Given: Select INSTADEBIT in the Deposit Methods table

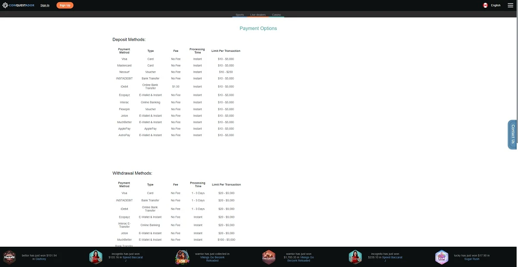Looking at the screenshot, I should [x=124, y=78].
